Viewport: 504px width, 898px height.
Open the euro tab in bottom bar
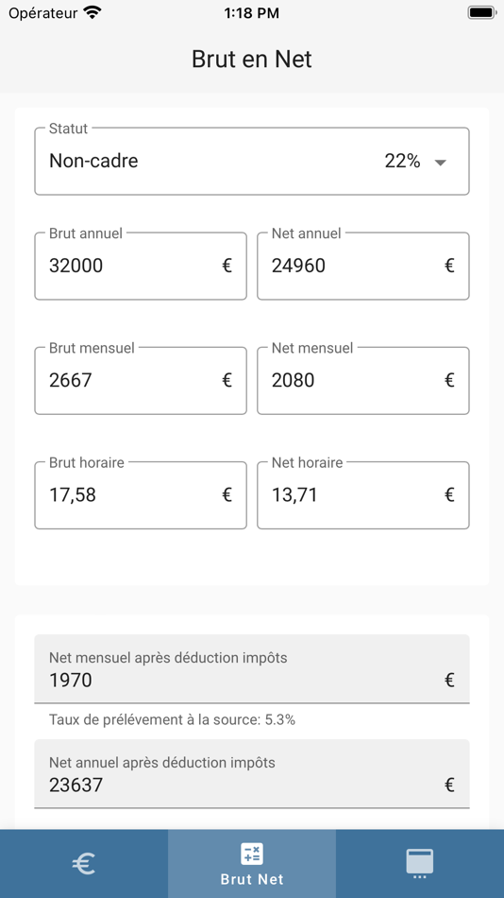pos(83,863)
